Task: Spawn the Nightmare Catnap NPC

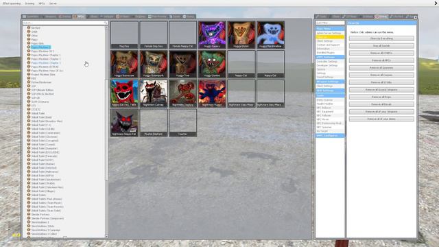Action: (x=154, y=93)
